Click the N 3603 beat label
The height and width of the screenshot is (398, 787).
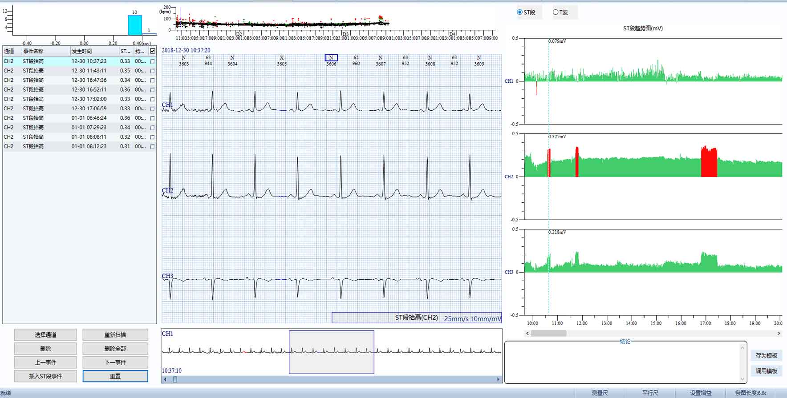(184, 61)
